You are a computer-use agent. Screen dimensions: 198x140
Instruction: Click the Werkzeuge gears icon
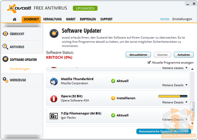pyautogui.click(x=5, y=80)
